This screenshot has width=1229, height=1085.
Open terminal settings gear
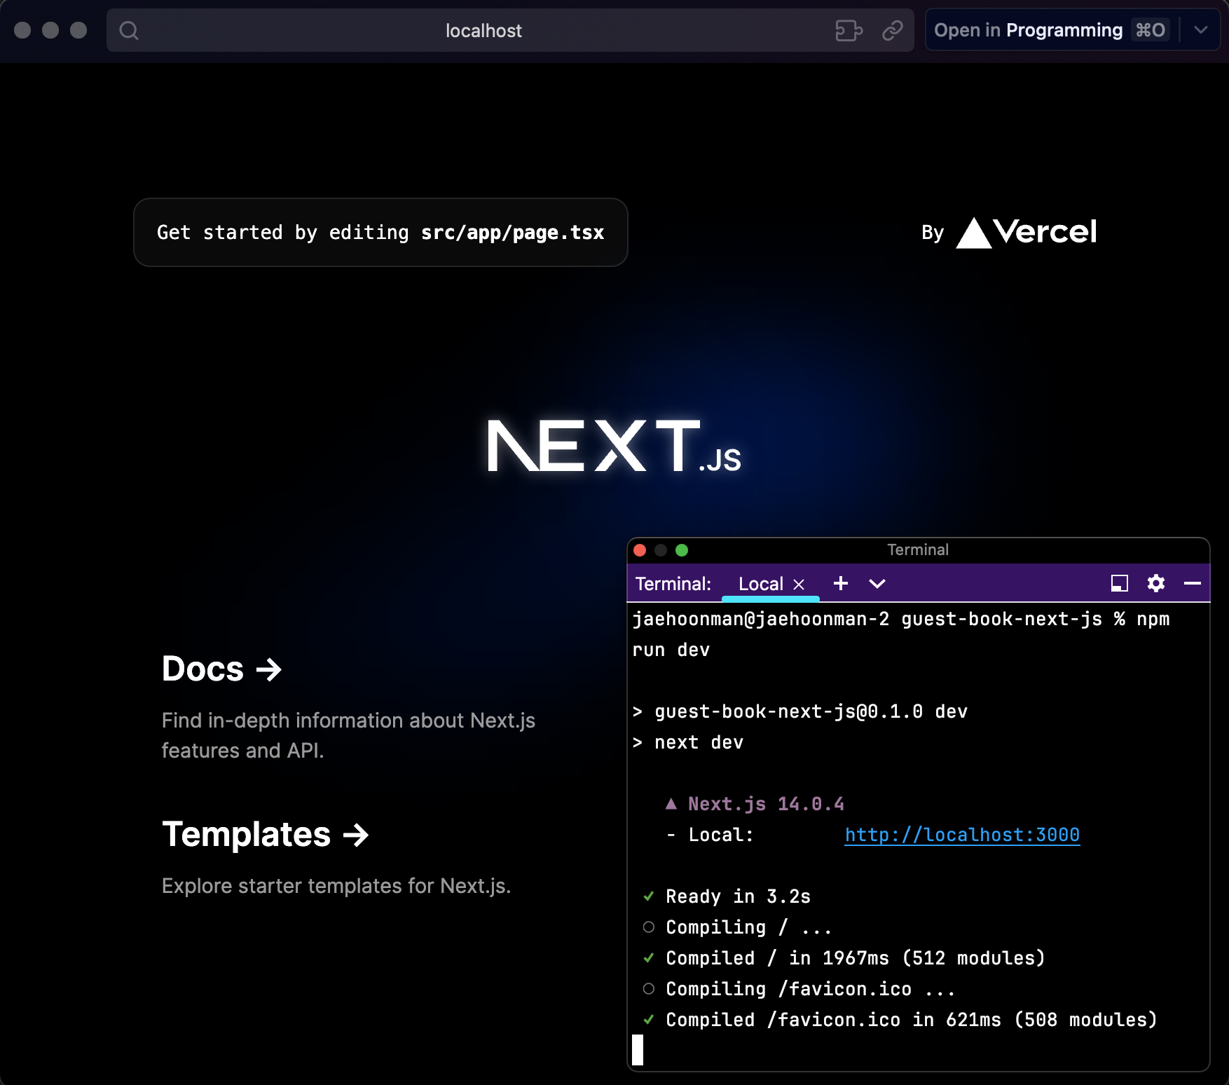click(1156, 583)
